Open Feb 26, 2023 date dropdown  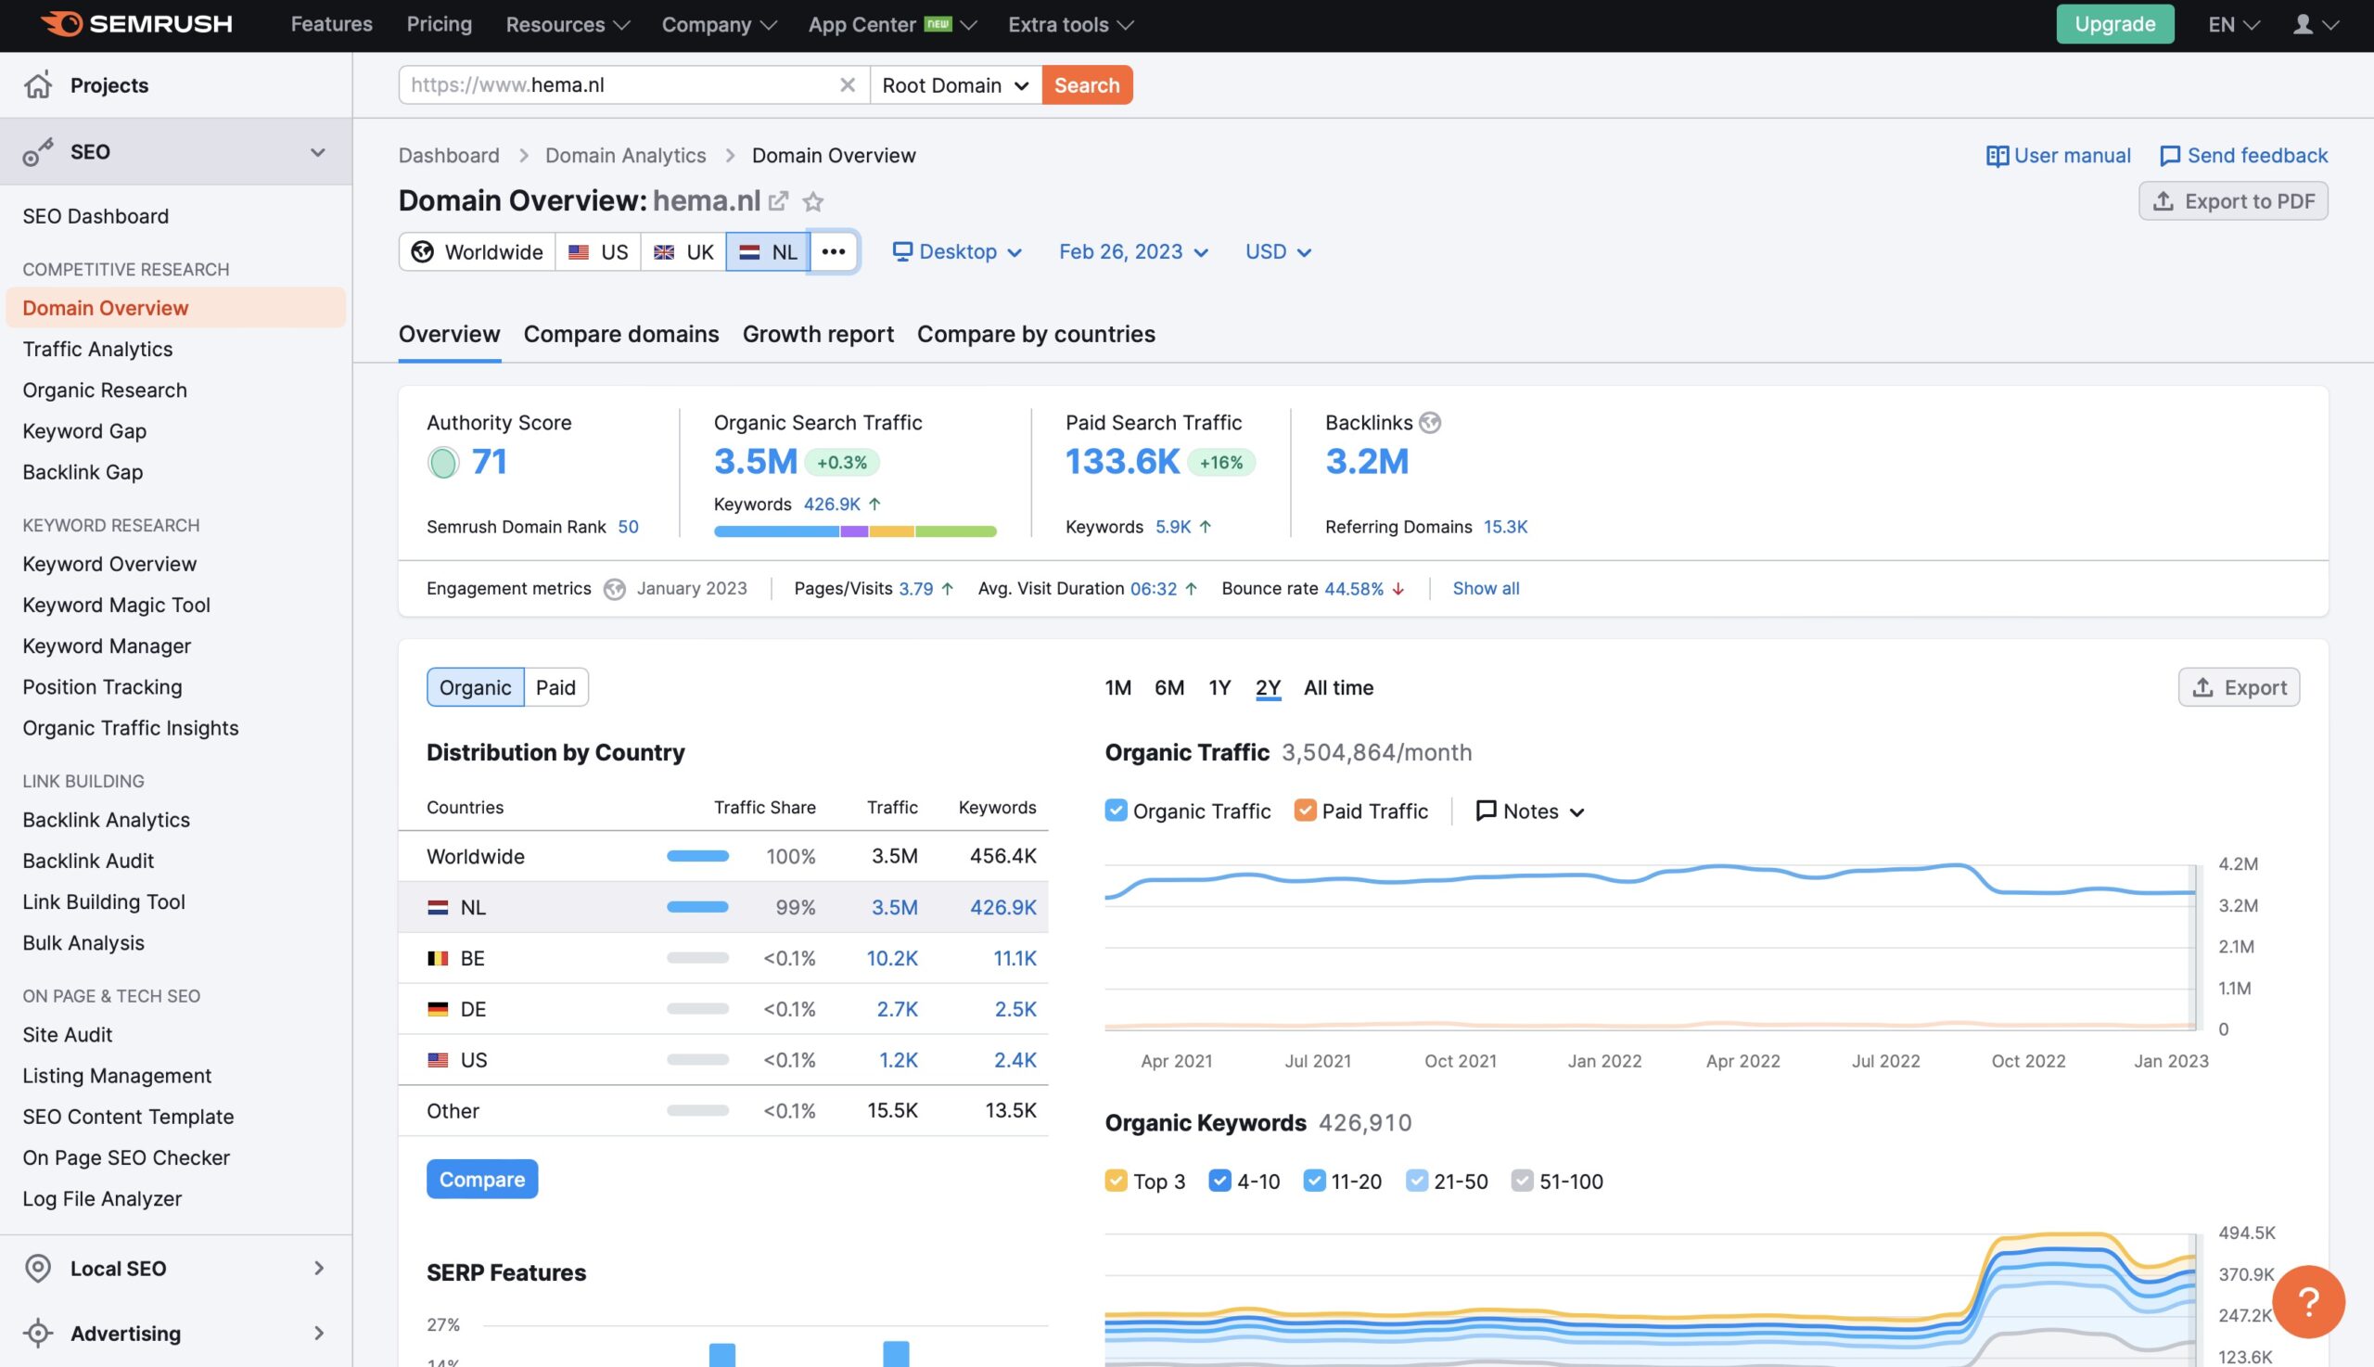click(x=1133, y=251)
